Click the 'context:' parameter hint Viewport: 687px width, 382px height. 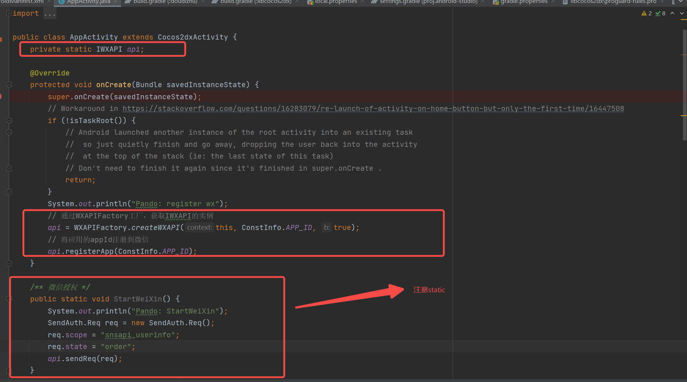(200, 227)
